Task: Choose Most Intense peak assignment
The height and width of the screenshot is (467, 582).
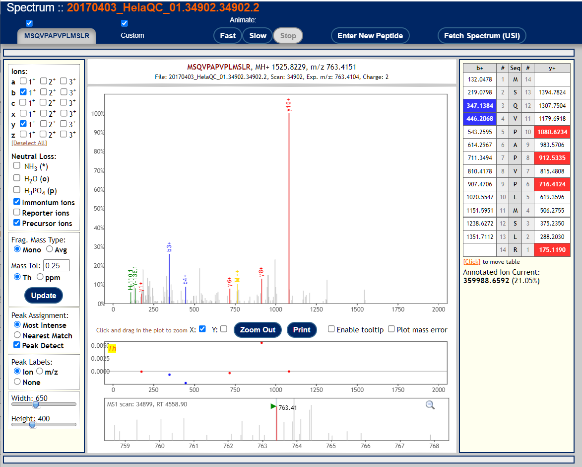Action: click(x=17, y=324)
